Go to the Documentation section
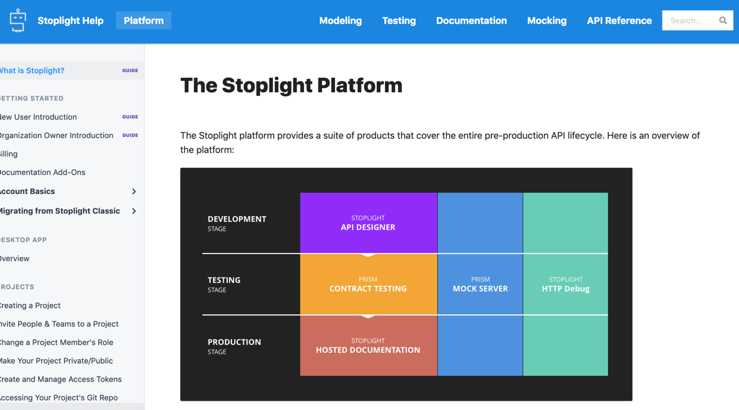Viewport: 739px width, 410px height. [x=471, y=20]
